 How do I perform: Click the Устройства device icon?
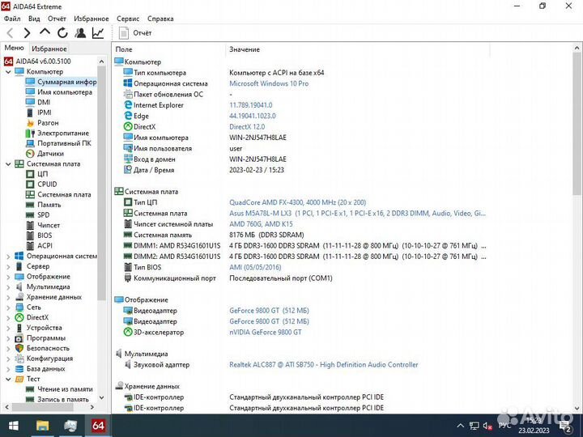click(x=19, y=328)
